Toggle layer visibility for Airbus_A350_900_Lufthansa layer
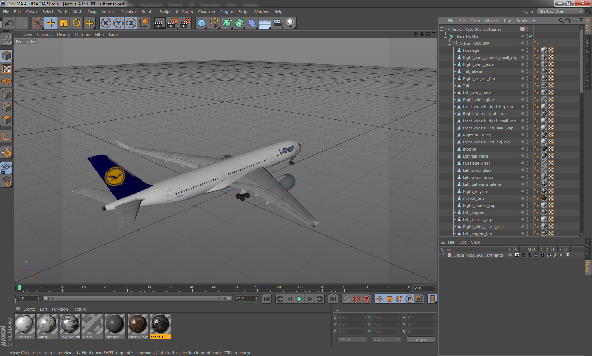Viewport: 592px width, 356px height. 517,255
